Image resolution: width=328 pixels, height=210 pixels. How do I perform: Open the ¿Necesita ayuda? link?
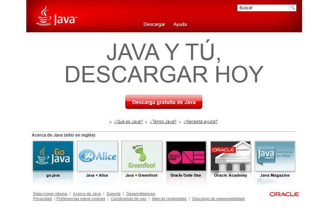(200, 122)
